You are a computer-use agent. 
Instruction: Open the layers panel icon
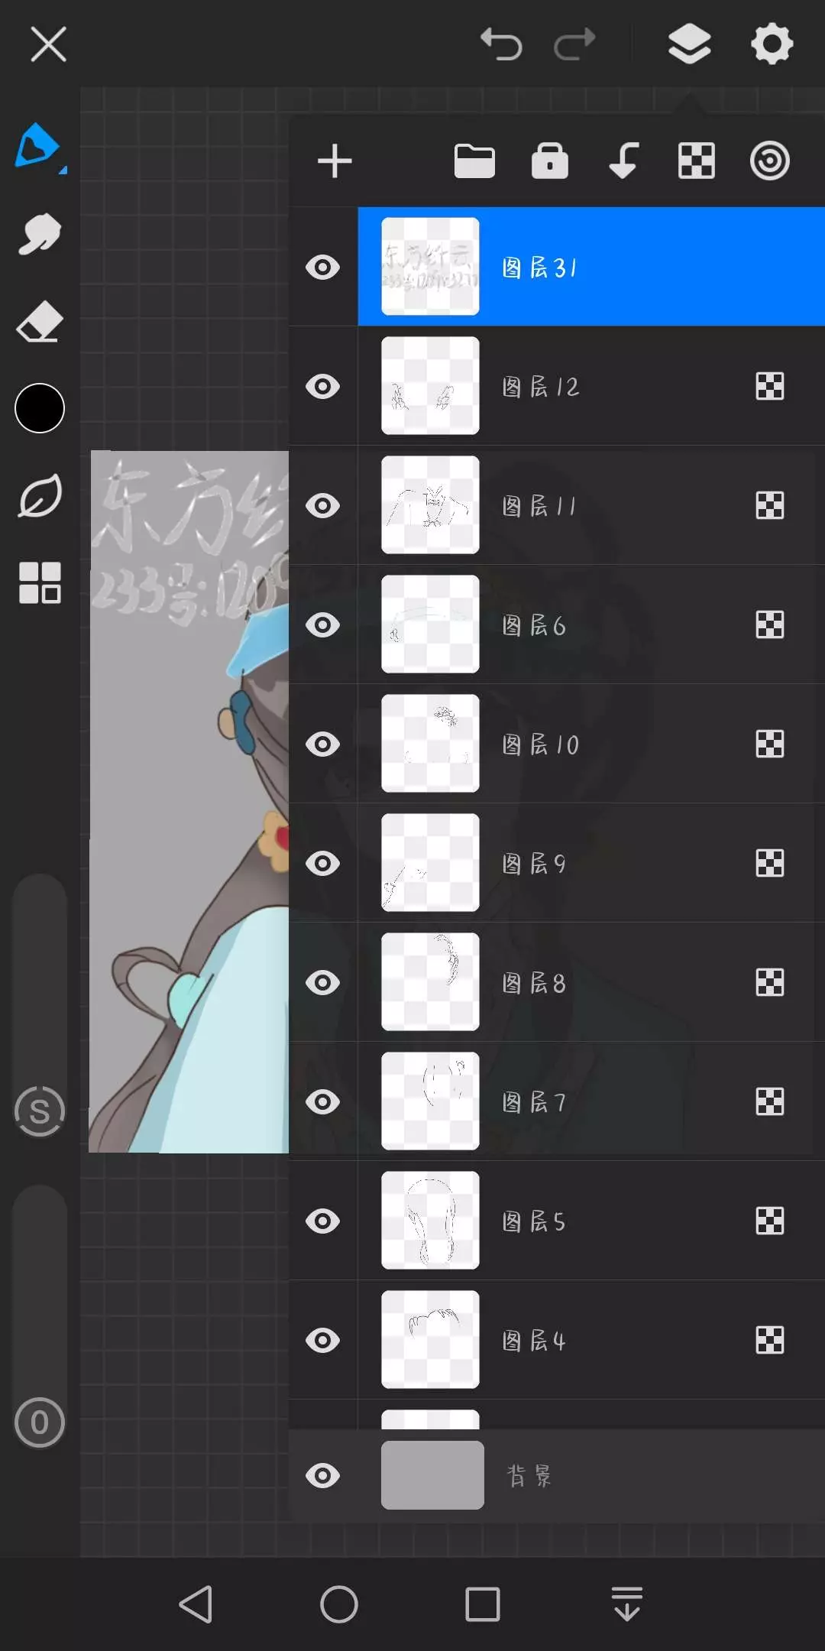pyautogui.click(x=689, y=44)
